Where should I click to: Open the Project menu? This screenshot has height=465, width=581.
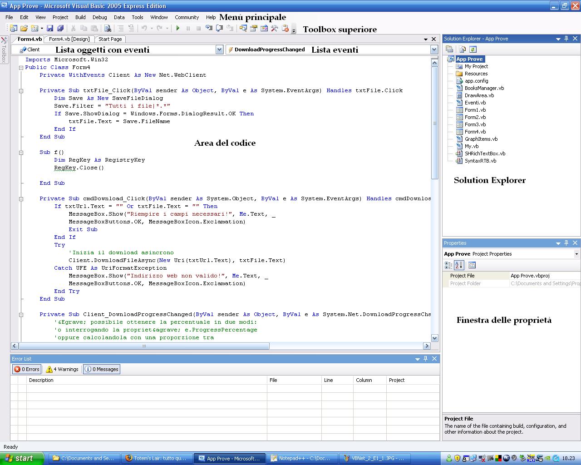[x=60, y=17]
